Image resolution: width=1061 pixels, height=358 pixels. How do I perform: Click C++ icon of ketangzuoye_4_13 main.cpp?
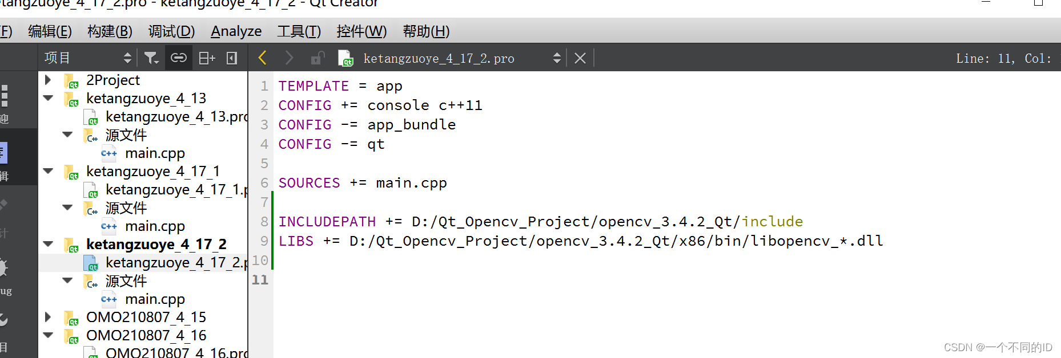[x=108, y=153]
